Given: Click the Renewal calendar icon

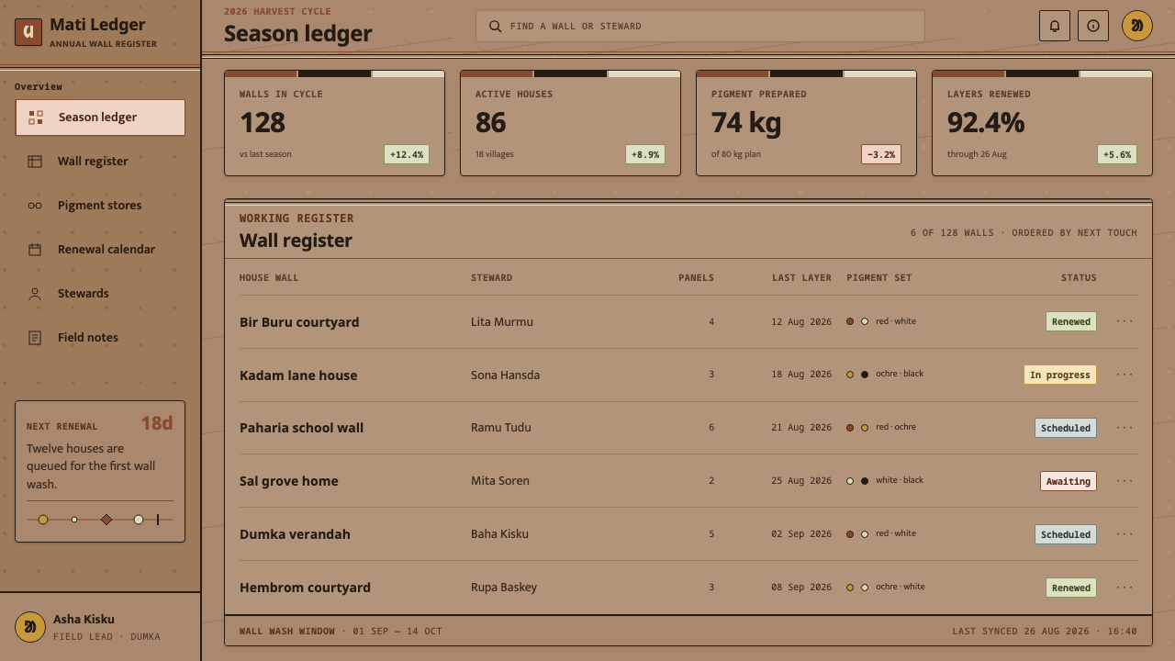Looking at the screenshot, I should [x=35, y=250].
